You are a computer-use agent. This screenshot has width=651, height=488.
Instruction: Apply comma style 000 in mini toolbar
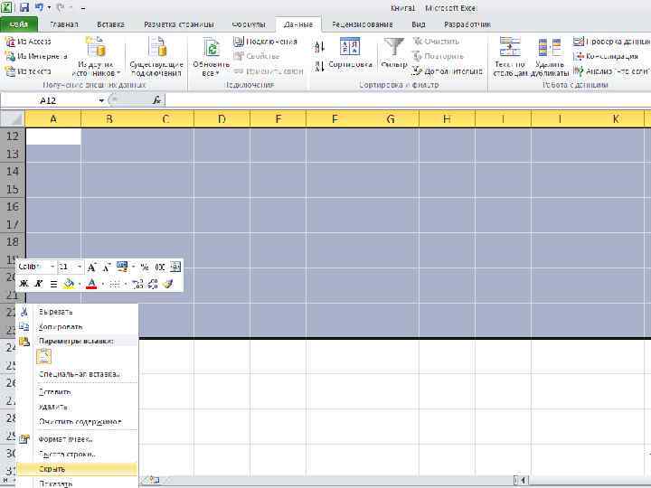pyautogui.click(x=160, y=267)
